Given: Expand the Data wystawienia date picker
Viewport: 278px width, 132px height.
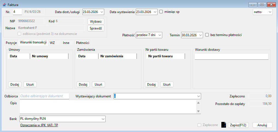Looking at the screenshot, I should 155,12.
